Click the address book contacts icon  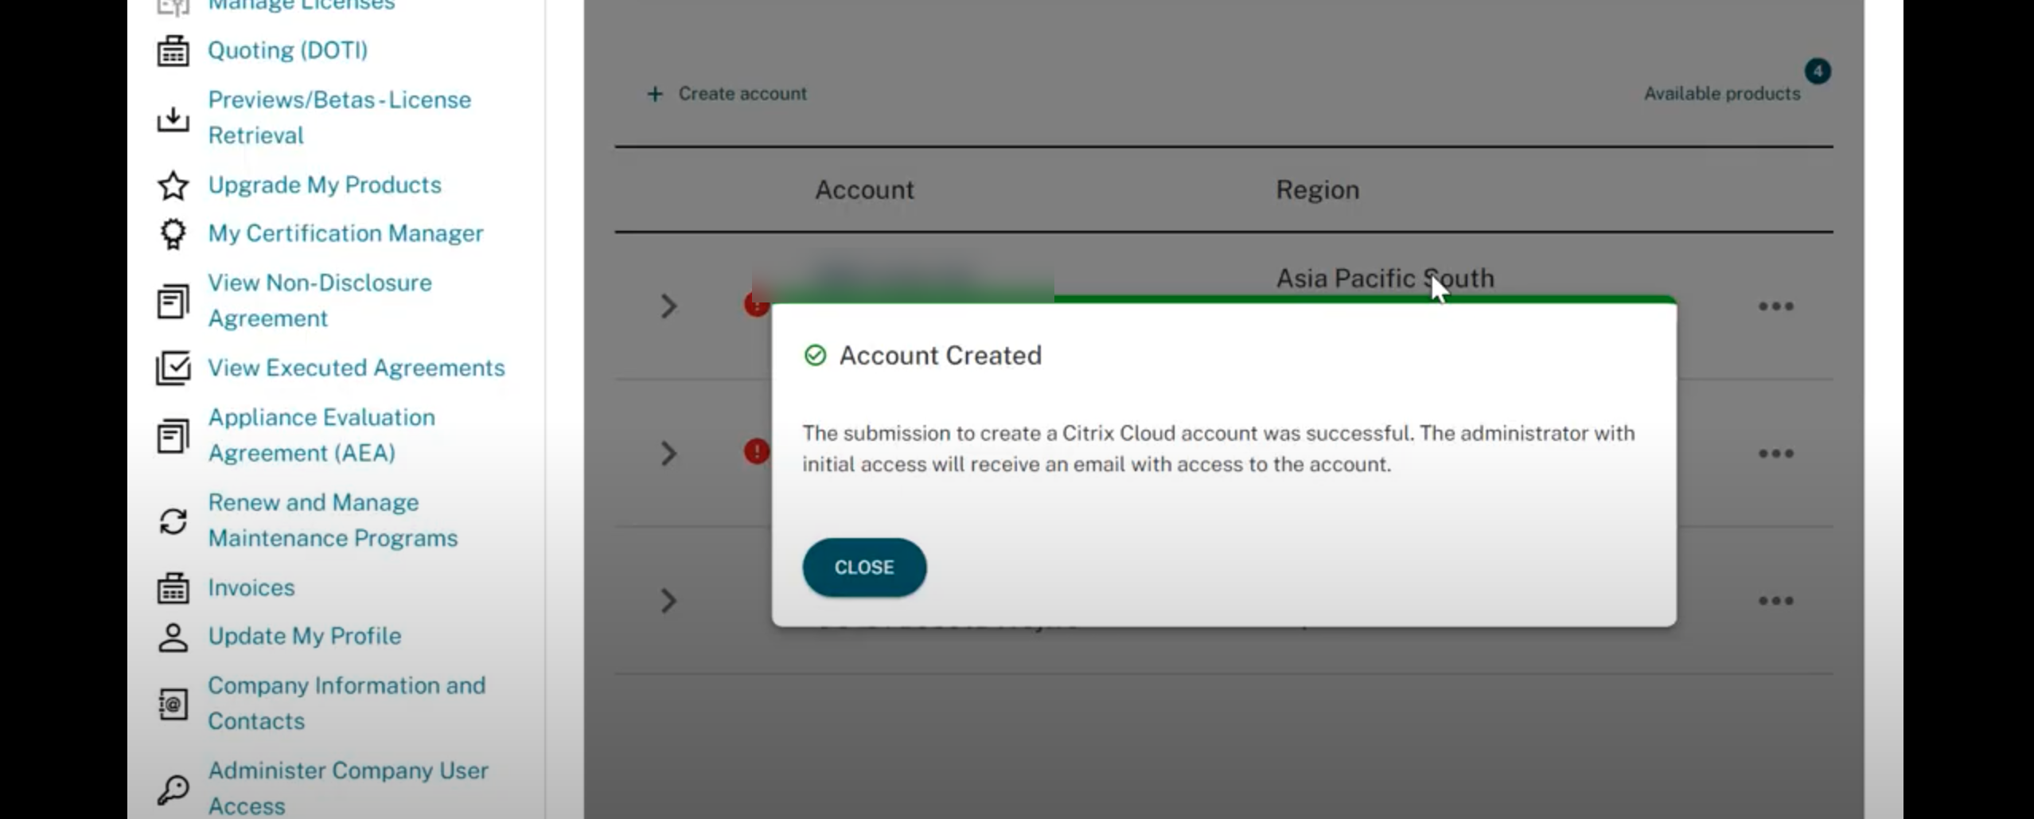pyautogui.click(x=173, y=704)
